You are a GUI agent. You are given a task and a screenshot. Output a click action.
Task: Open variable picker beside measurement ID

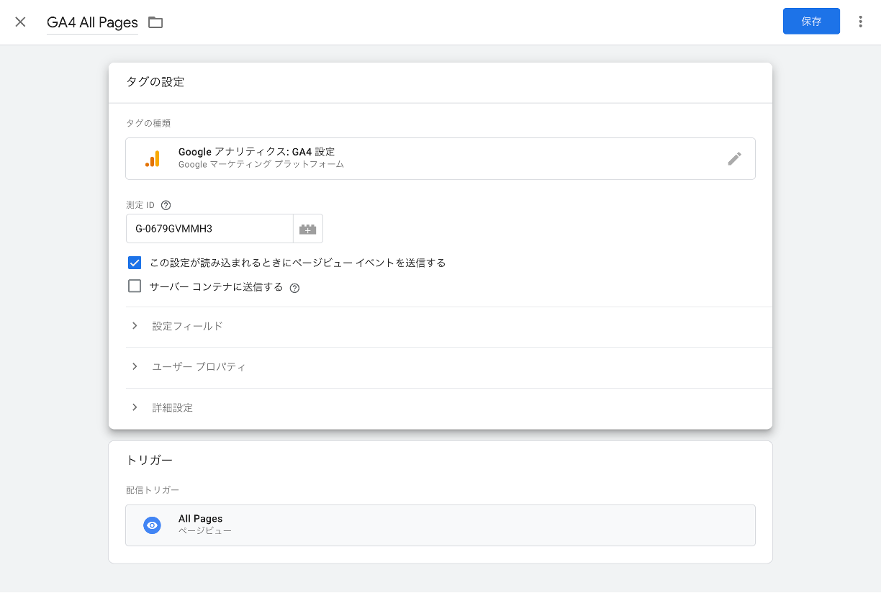(308, 229)
